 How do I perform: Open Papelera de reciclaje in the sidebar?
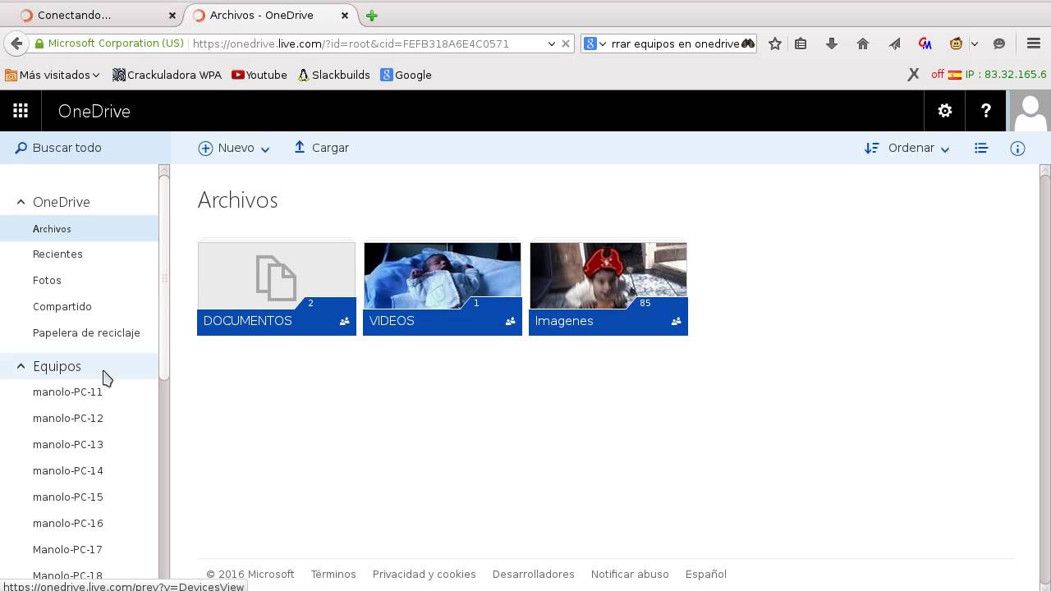(86, 332)
